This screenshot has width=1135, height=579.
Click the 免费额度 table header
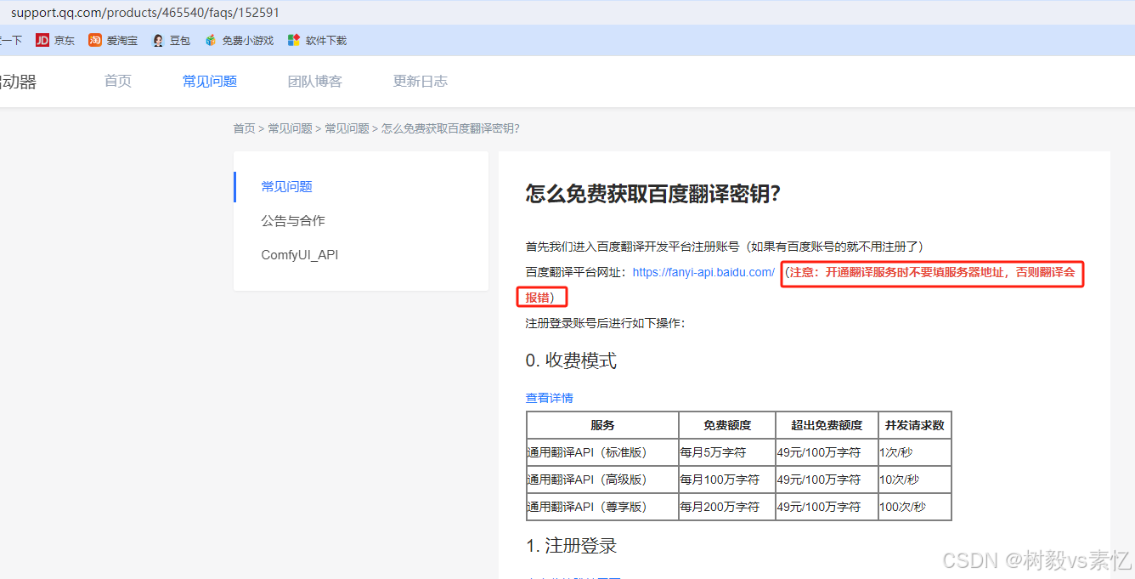point(727,425)
